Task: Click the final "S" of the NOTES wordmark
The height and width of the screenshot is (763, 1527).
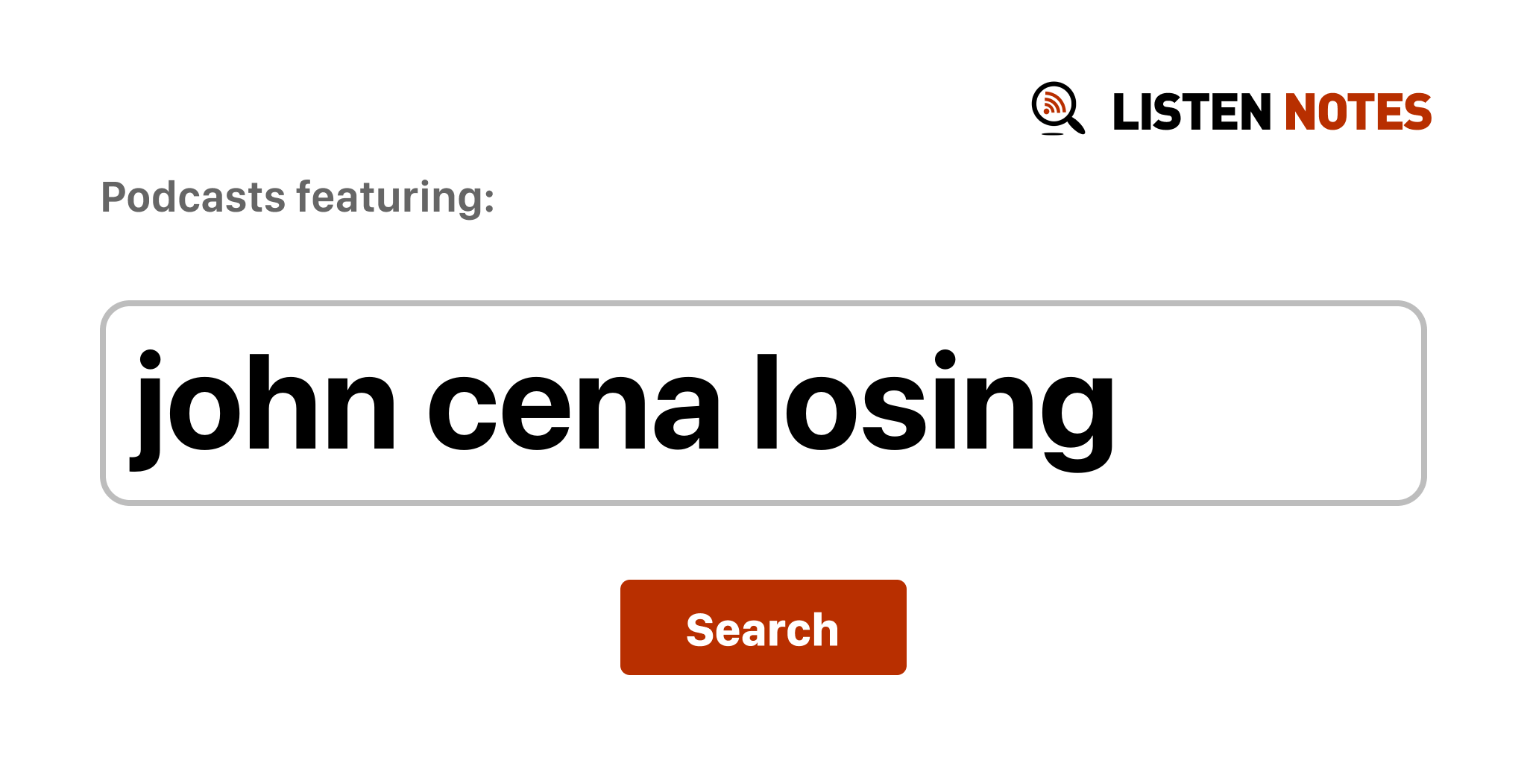Action: pyautogui.click(x=1415, y=113)
